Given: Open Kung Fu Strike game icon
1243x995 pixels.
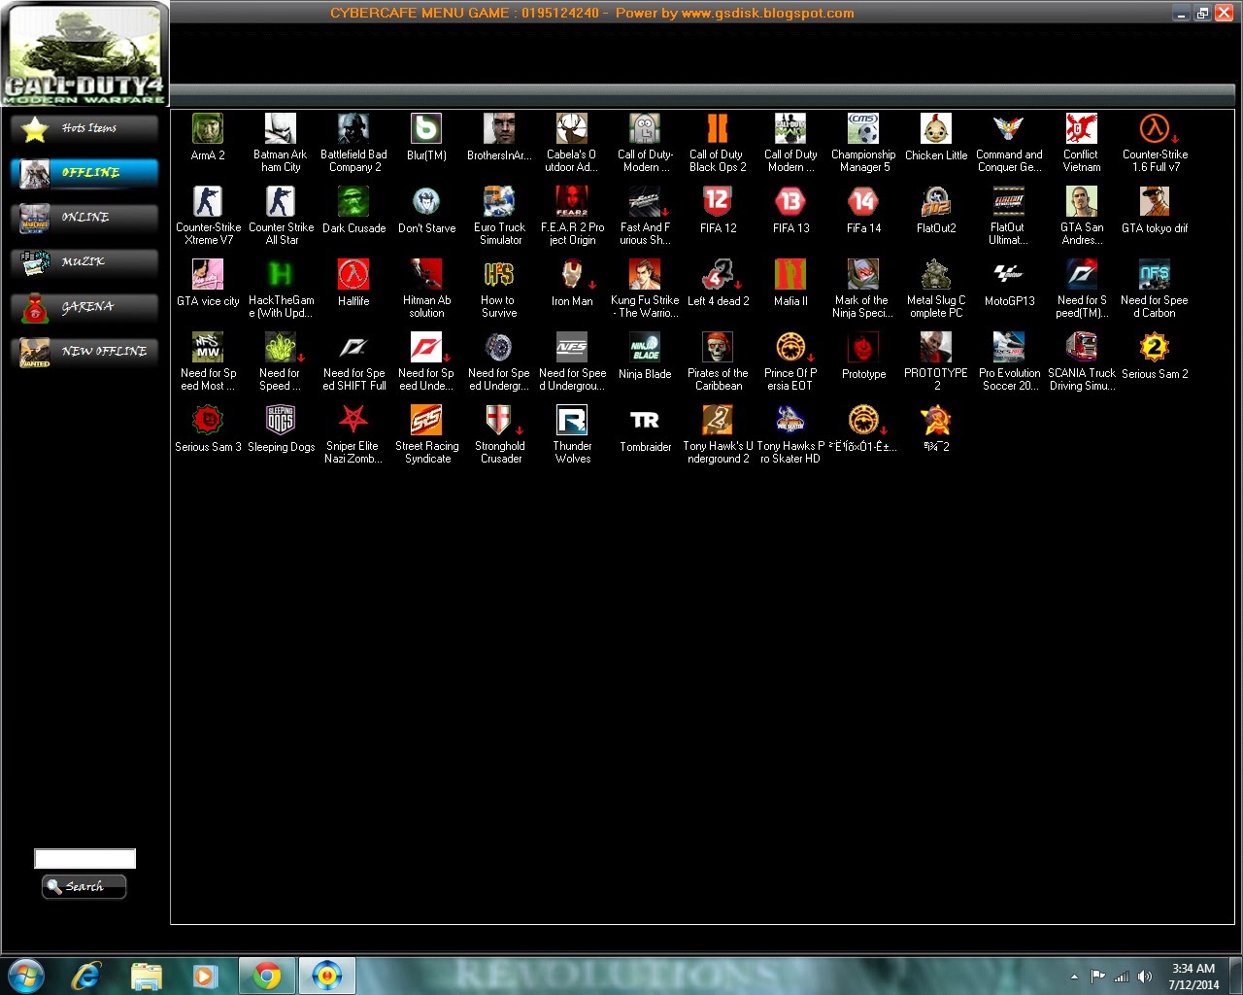Looking at the screenshot, I should pos(645,274).
